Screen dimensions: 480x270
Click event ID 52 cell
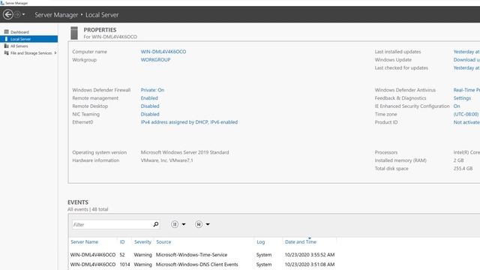click(x=122, y=255)
